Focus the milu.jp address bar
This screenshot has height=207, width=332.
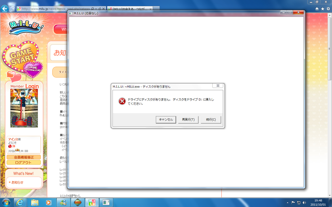click(x=56, y=9)
